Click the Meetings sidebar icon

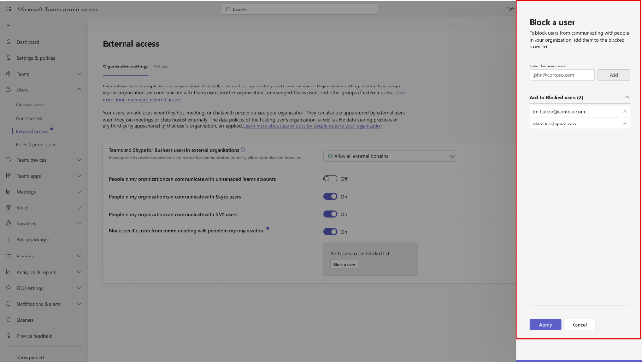tap(9, 191)
